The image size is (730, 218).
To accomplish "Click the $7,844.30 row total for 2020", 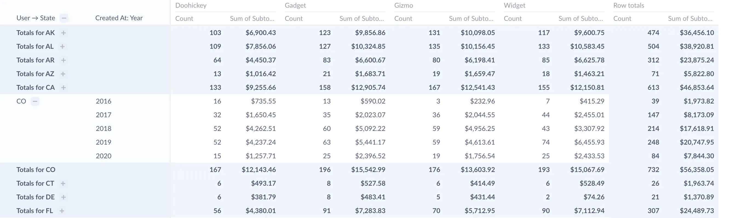I will pos(699,156).
